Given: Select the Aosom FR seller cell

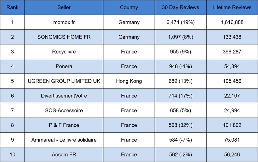Looking at the screenshot, I should coord(64,155).
